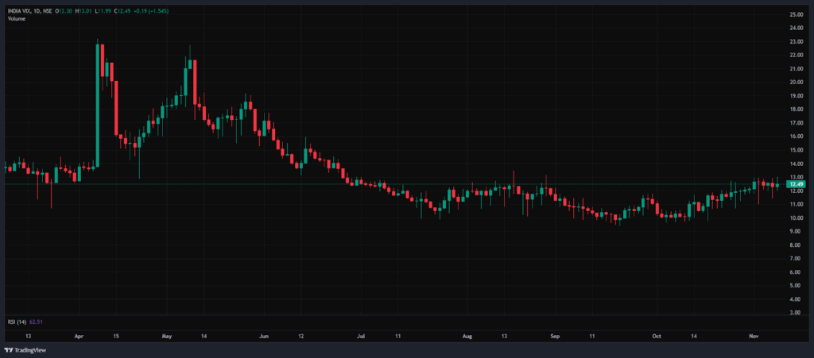The height and width of the screenshot is (358, 814).
Task: Click the INDIA VIX symbol title
Action: (x=22, y=10)
